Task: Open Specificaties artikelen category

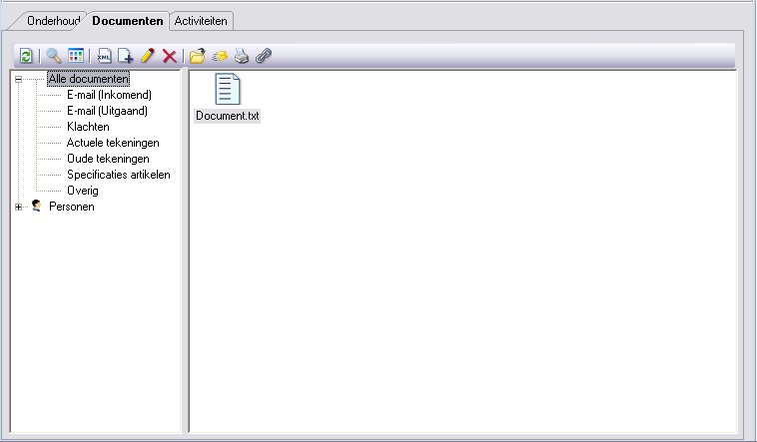Action: click(x=118, y=175)
